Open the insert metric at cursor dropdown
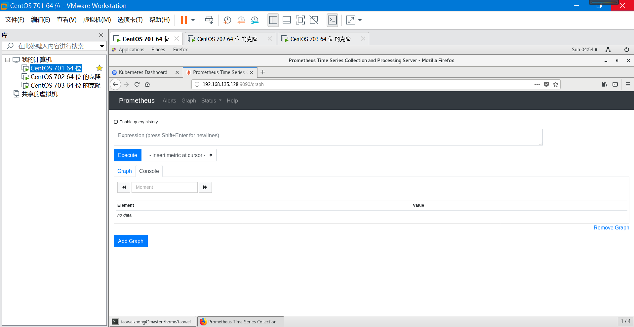Image resolution: width=634 pixels, height=327 pixels. [180, 155]
